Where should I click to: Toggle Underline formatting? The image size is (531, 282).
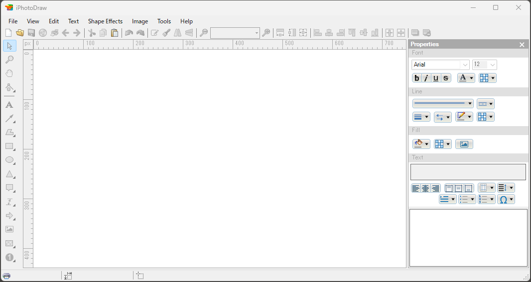[436, 78]
